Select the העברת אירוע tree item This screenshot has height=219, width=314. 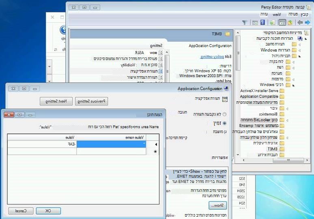(271, 155)
